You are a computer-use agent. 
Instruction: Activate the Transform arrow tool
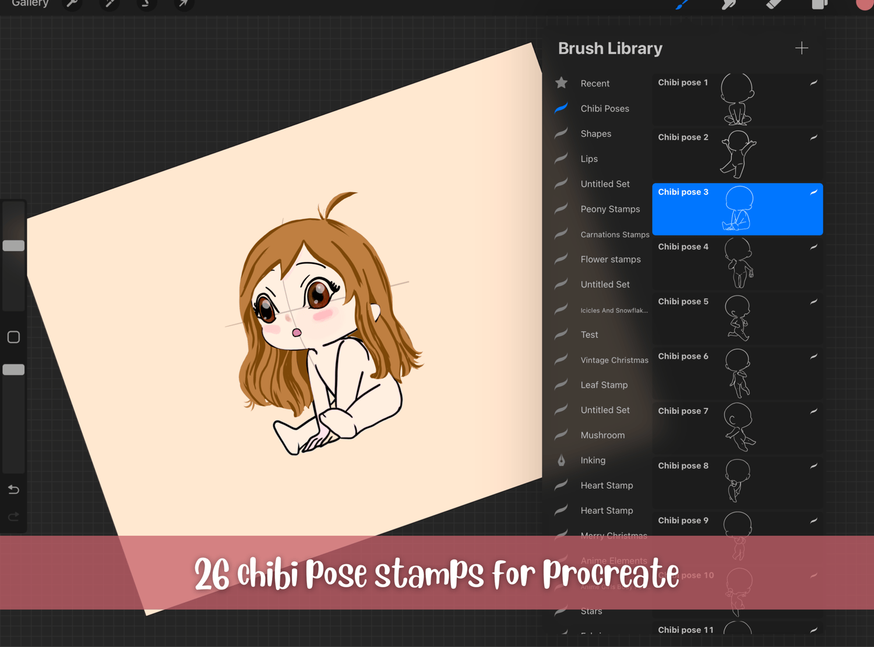point(183,3)
